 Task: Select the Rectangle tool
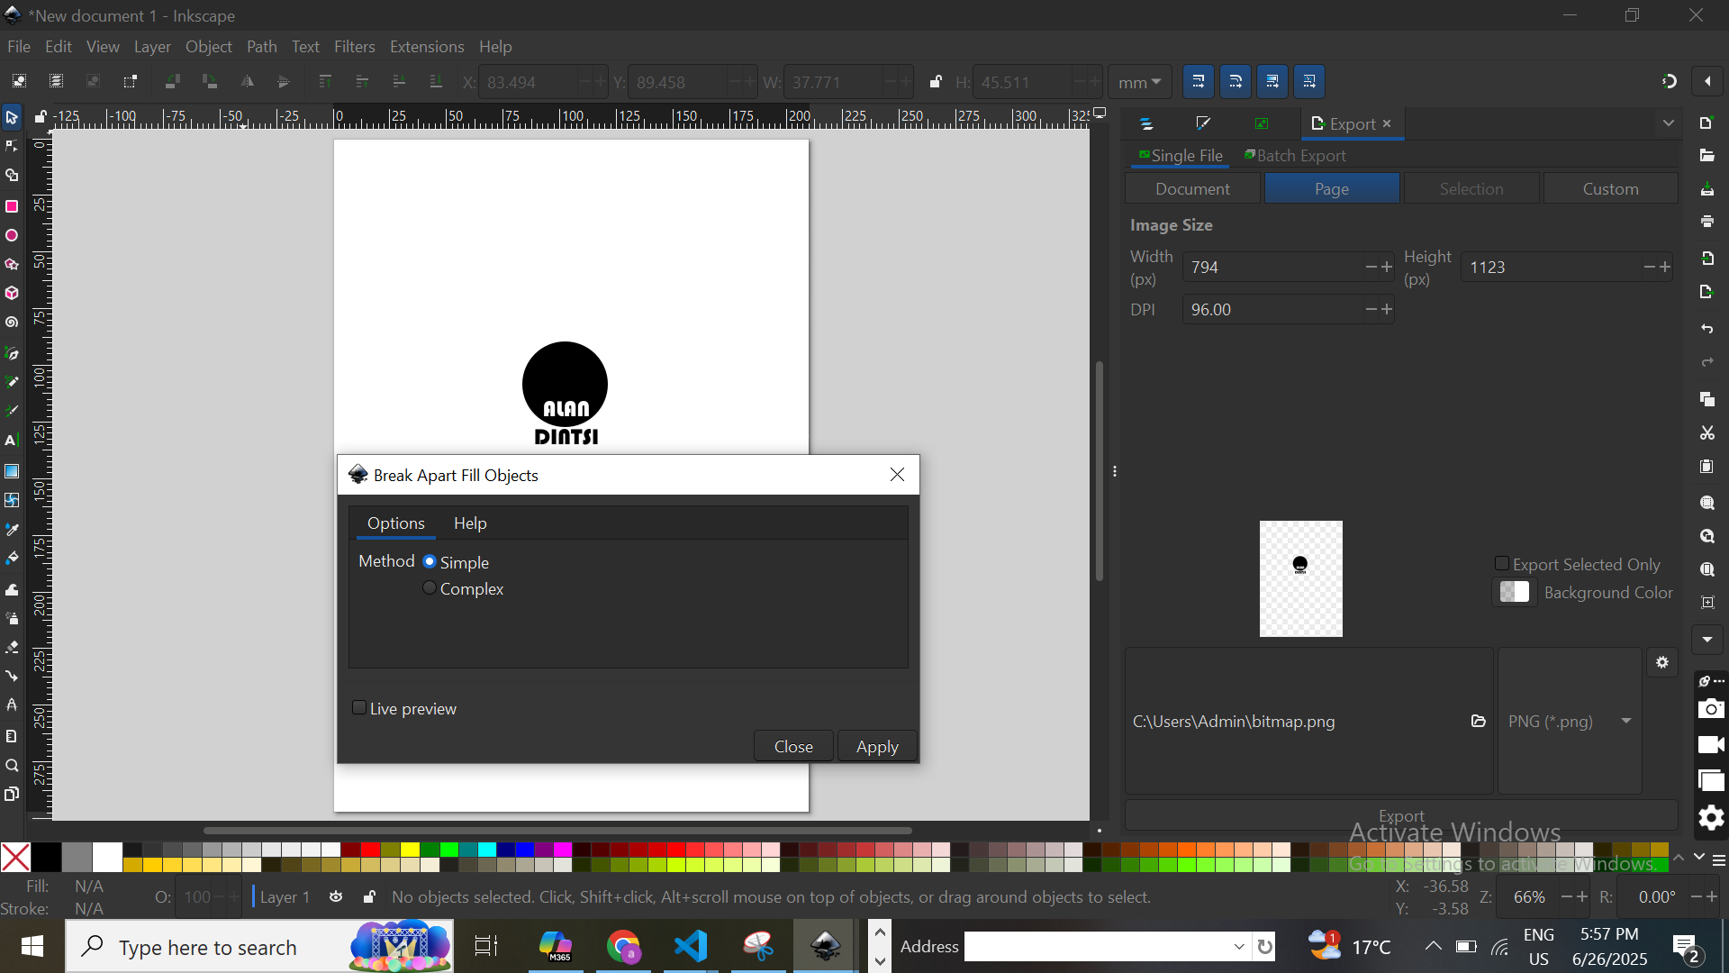tap(12, 206)
